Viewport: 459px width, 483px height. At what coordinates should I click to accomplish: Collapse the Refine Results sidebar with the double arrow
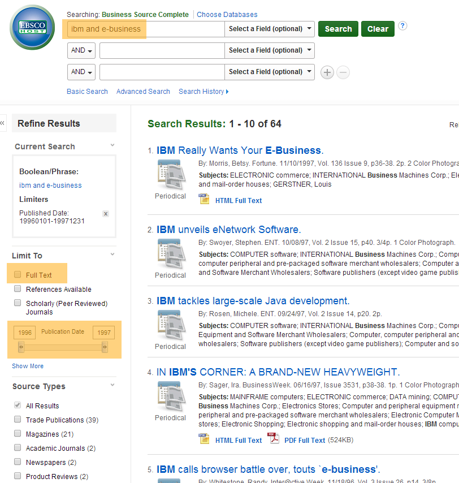(2, 123)
